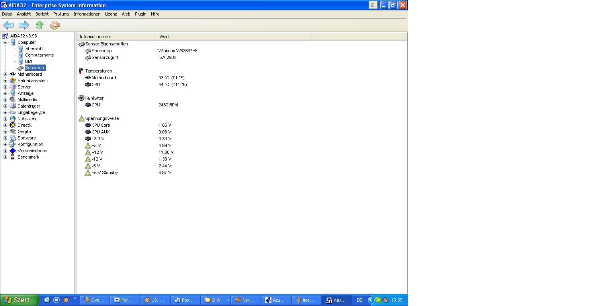Open the Bericht menu

click(42, 14)
